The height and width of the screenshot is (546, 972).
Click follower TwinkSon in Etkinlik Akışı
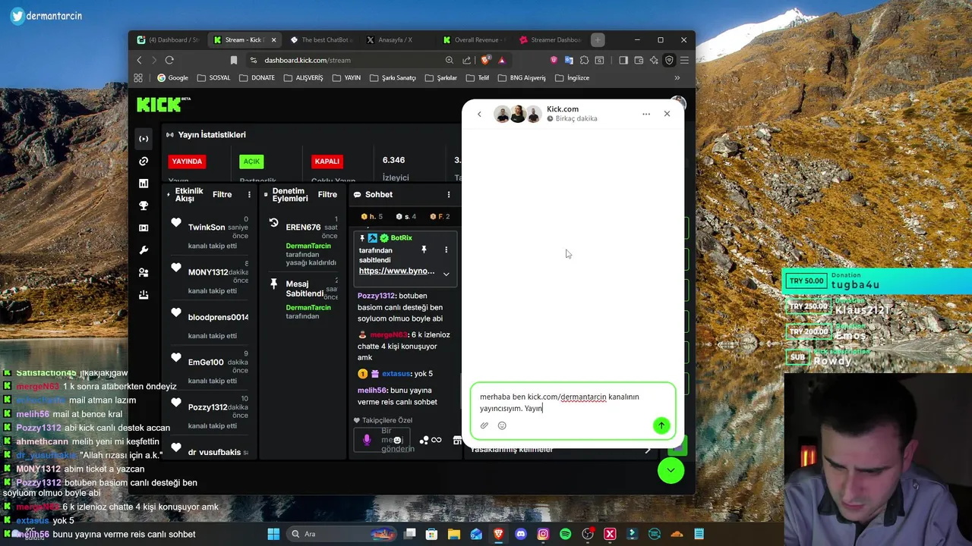pyautogui.click(x=207, y=227)
